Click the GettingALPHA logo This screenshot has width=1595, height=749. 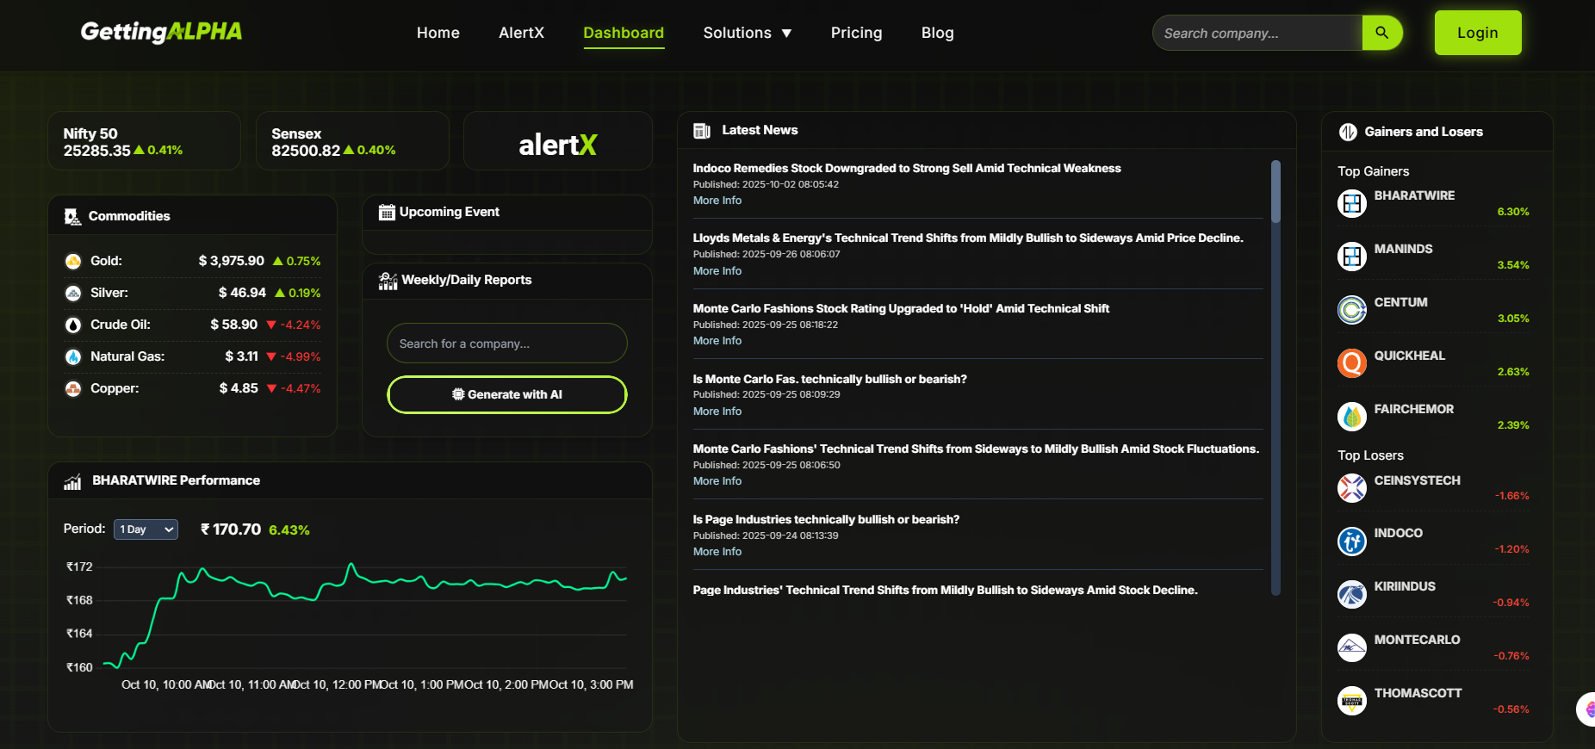161,32
